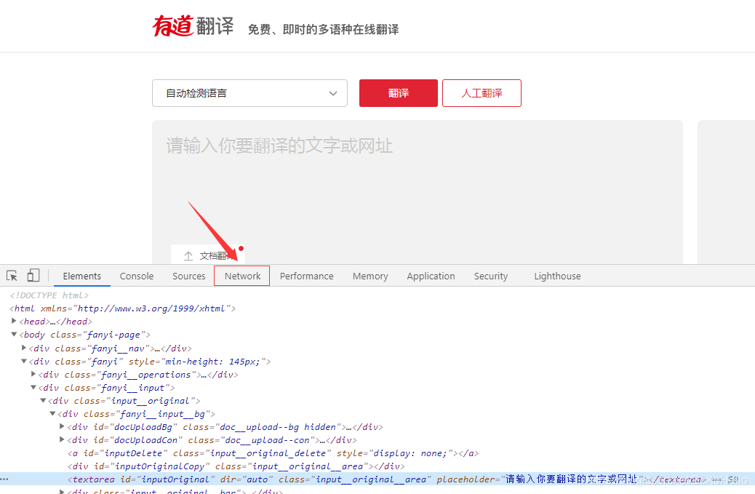The image size is (755, 494).
Task: Expand the fanyi__operations div node
Action: coord(33,374)
